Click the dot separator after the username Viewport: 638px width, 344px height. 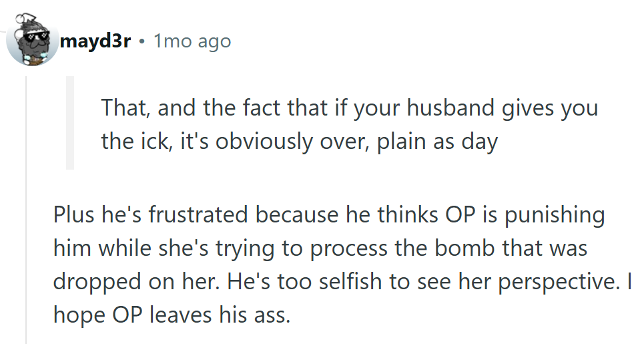point(142,42)
